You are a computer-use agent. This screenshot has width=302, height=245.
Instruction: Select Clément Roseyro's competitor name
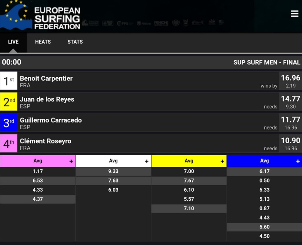pyautogui.click(x=45, y=141)
